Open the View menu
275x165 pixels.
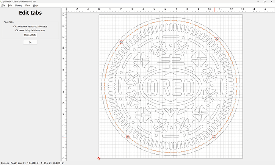coord(27,6)
